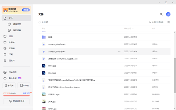The height and width of the screenshot is (110, 176).
Task: Click the 手机端 button
Action: (x=9, y=86)
